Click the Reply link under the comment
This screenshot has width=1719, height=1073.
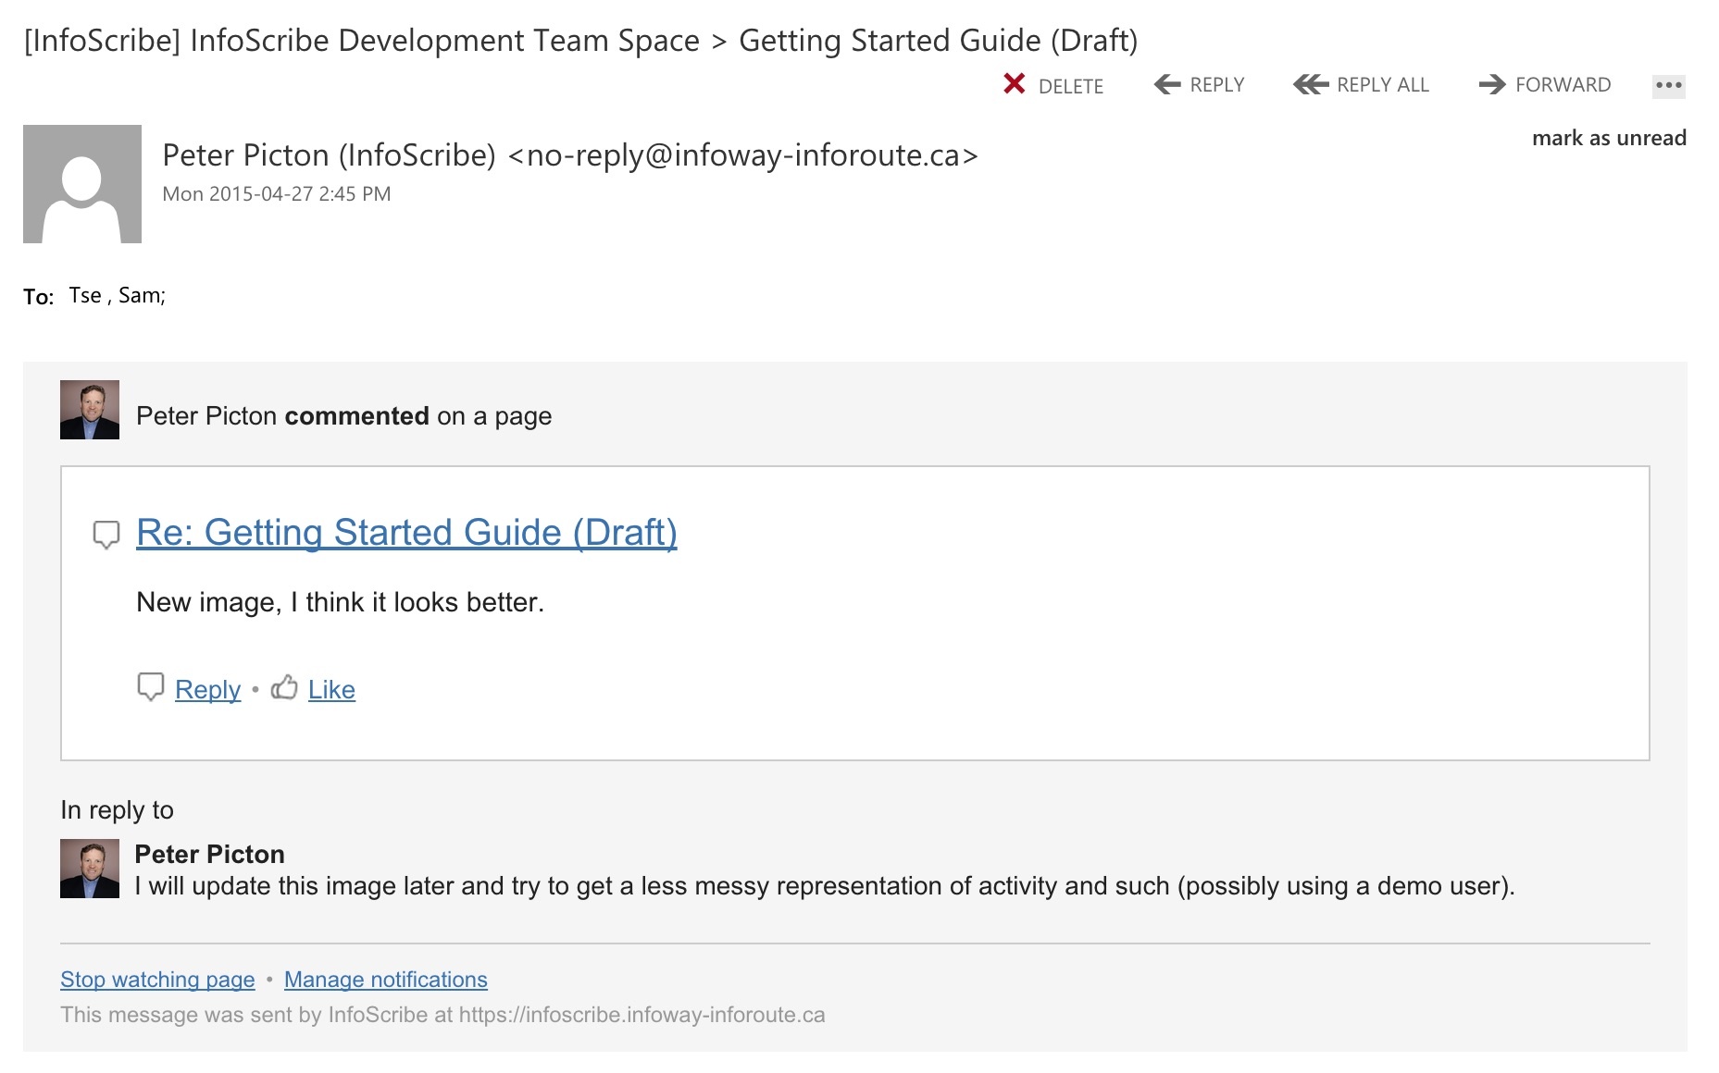tap(207, 690)
